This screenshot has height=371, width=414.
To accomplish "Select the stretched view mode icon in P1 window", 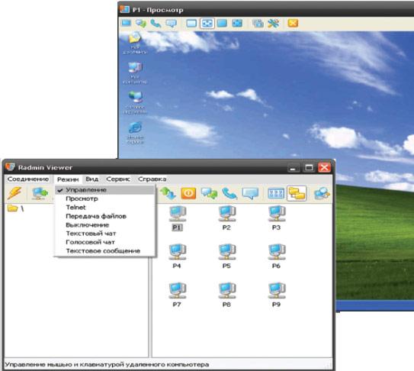I will tap(207, 23).
